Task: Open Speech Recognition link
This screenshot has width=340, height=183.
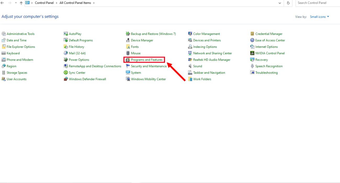Action: (x=269, y=66)
